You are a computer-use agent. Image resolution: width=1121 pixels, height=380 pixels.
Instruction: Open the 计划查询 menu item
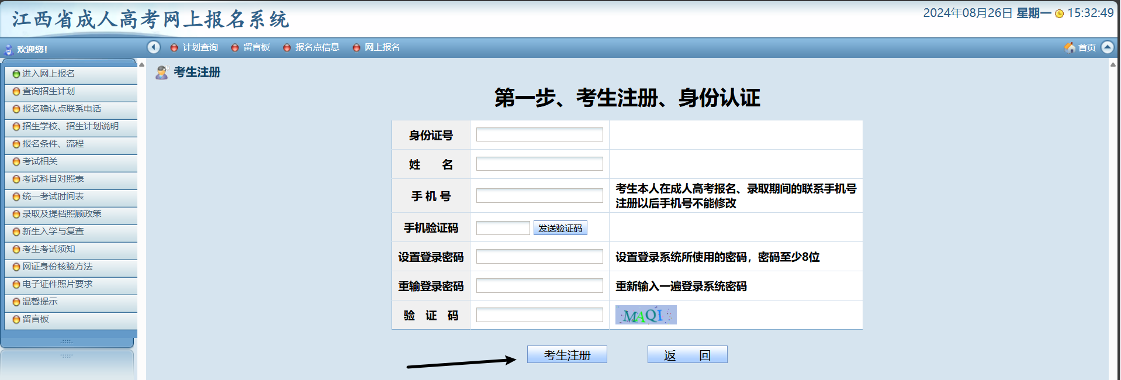click(x=200, y=47)
